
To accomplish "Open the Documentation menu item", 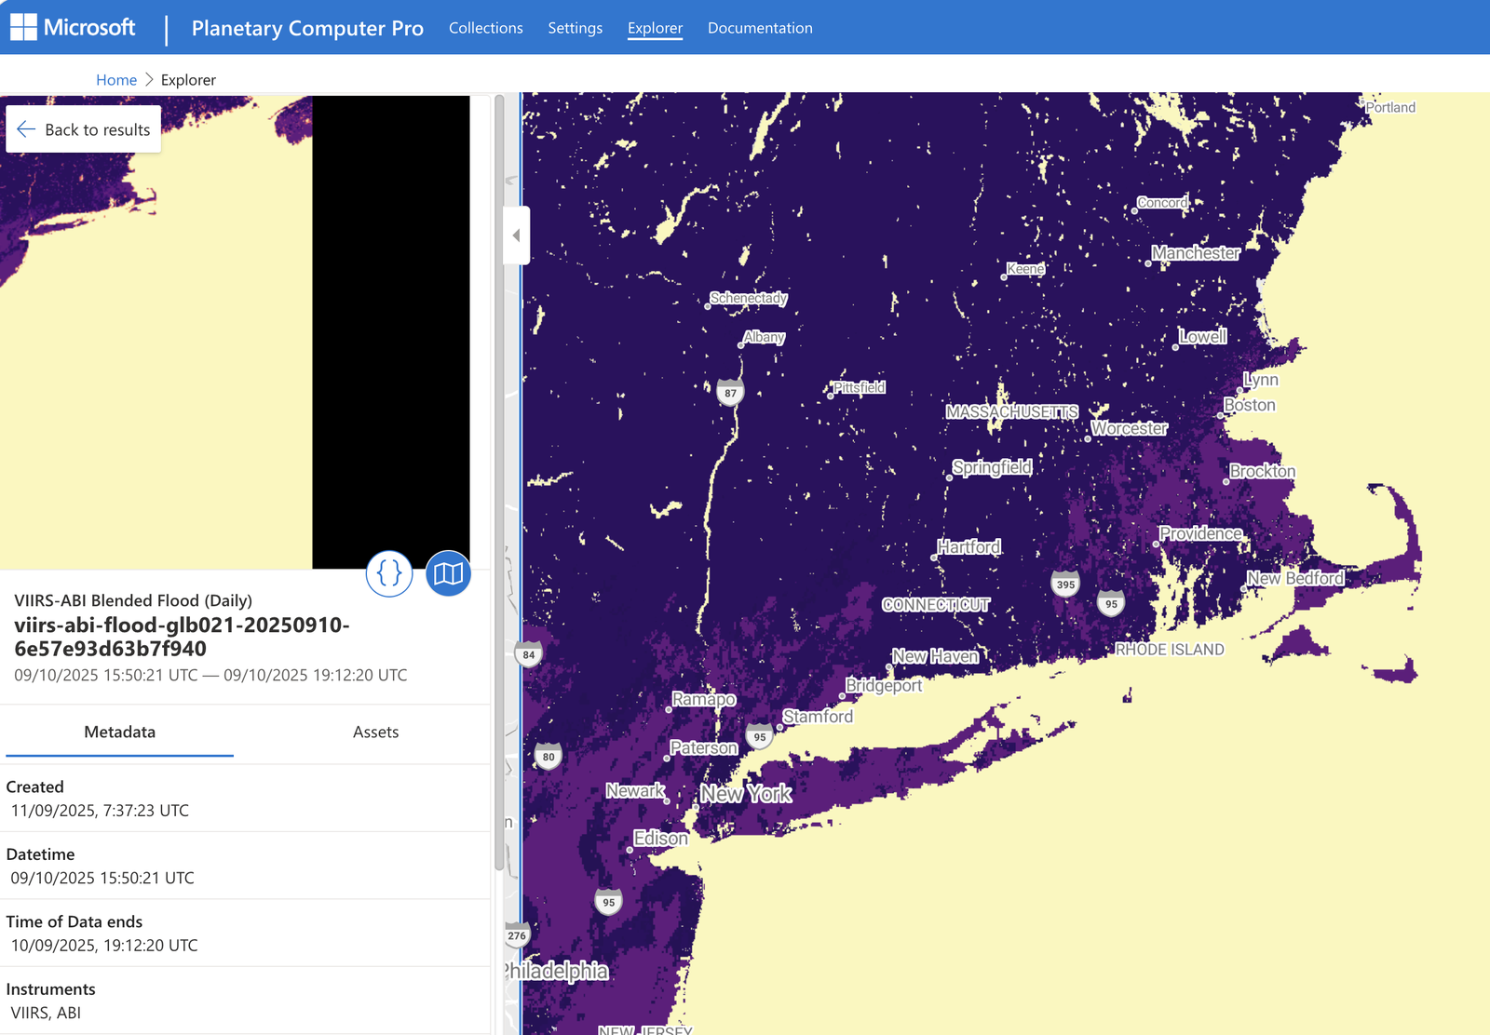I will pos(760,28).
